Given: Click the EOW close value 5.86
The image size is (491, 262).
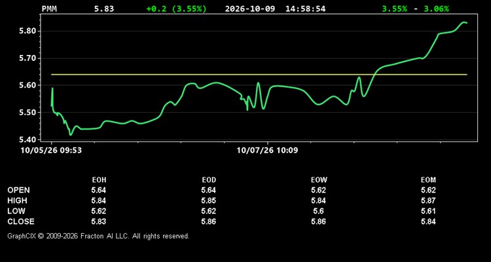Looking at the screenshot, I should 318,221.
